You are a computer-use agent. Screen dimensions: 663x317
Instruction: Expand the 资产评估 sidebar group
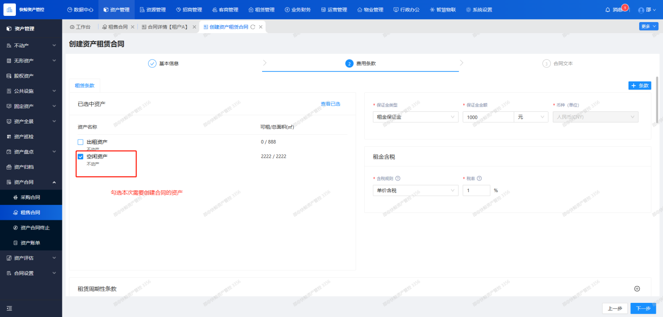point(31,258)
